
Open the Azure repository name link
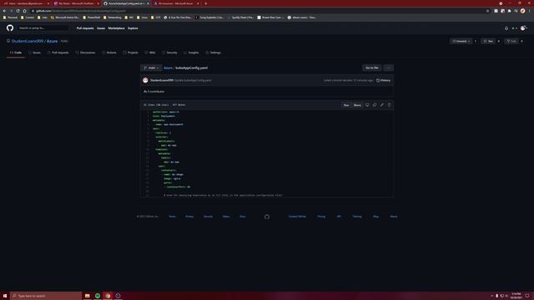(52, 41)
